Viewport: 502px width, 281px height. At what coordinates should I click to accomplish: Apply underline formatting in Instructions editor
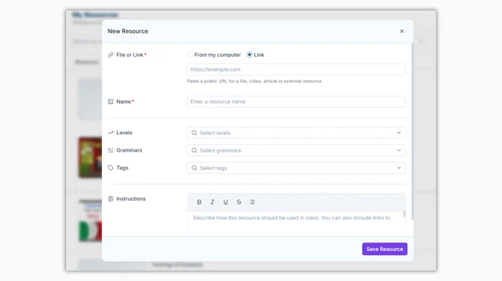[x=226, y=202]
